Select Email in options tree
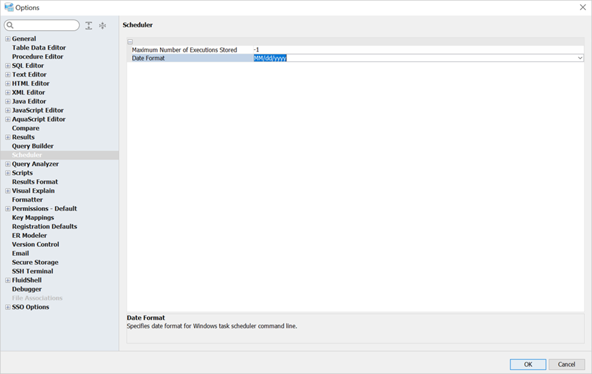Viewport: 592px width, 374px height. coord(20,253)
